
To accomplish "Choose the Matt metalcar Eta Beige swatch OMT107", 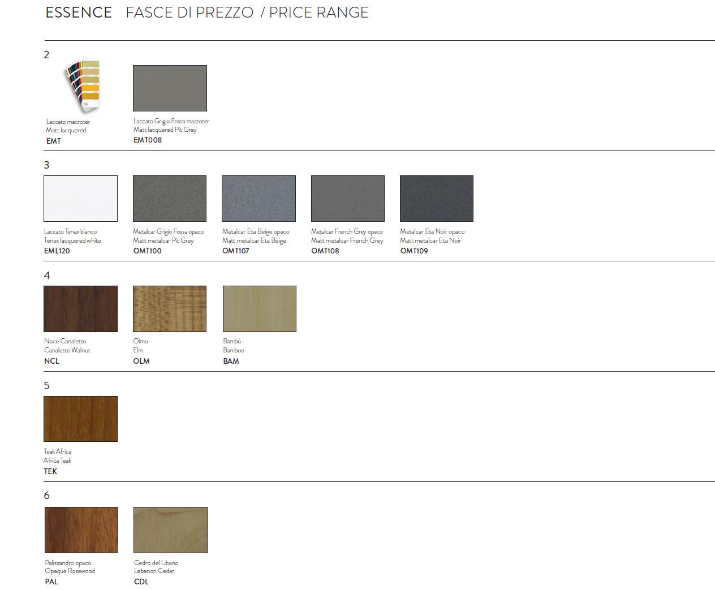I will 259,199.
